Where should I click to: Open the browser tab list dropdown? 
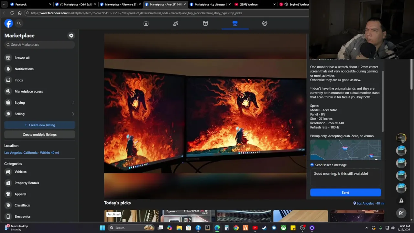4,5
